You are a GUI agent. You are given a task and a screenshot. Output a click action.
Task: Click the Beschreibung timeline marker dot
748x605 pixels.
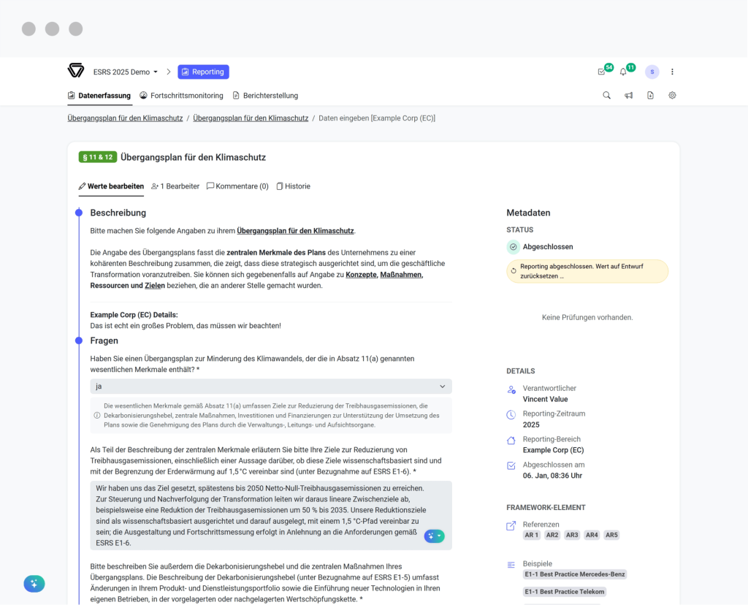[x=79, y=213]
